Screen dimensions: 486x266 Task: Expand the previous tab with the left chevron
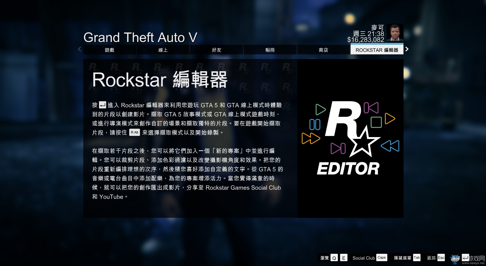[79, 49]
